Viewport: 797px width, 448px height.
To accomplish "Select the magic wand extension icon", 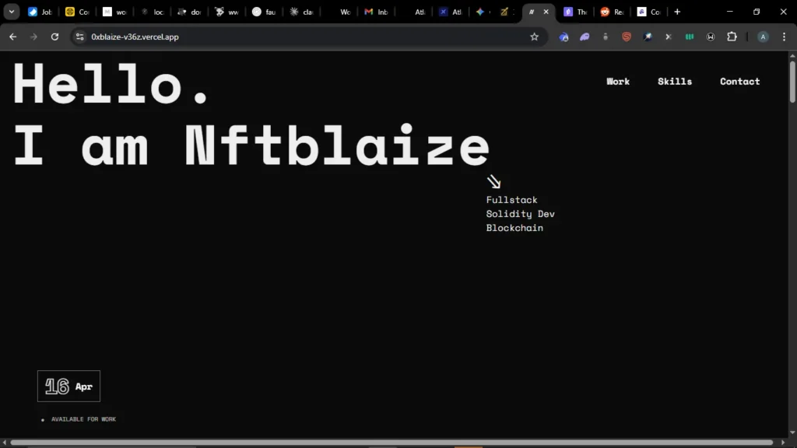I will [648, 37].
